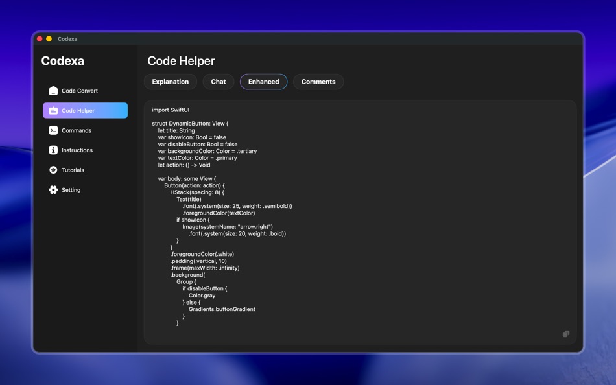Image resolution: width=616 pixels, height=385 pixels.
Task: Copy the code with the copy icon
Action: click(565, 334)
